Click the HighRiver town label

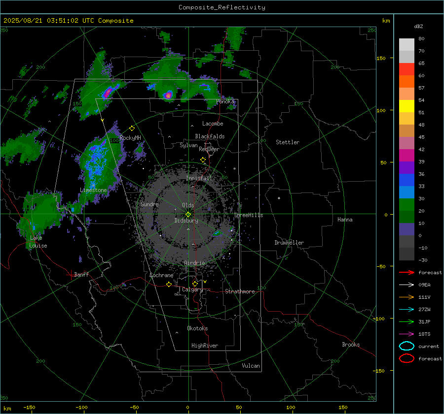(x=205, y=346)
